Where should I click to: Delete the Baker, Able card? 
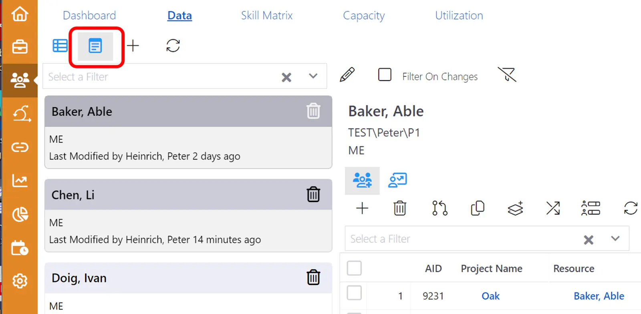click(313, 111)
